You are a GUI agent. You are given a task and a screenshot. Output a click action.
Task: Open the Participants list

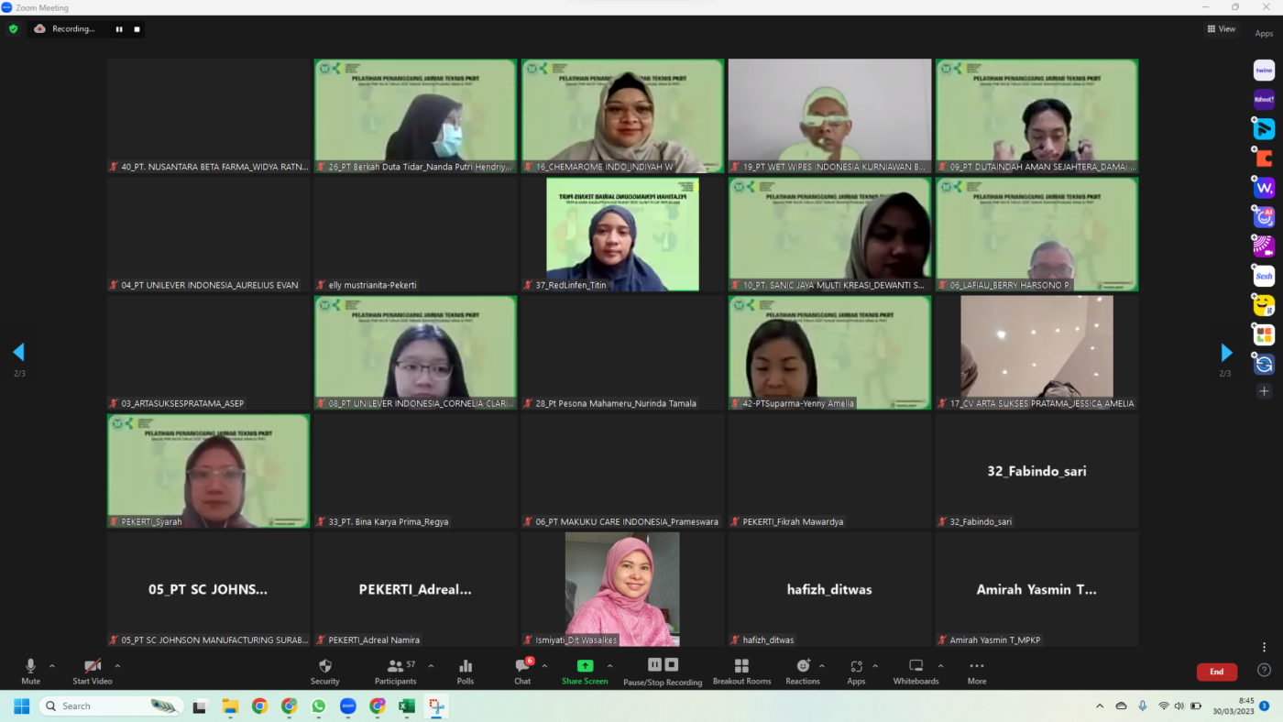pyautogui.click(x=395, y=671)
